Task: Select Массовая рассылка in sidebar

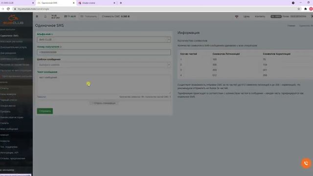Action: pos(11,42)
